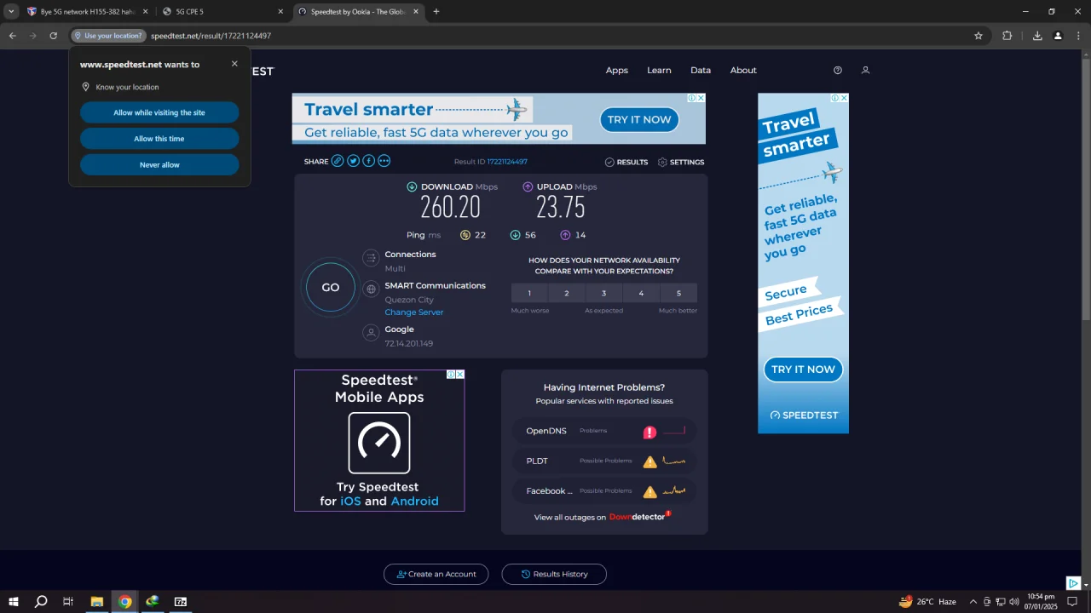Click Allow while visiting the site
1091x613 pixels.
coord(159,112)
